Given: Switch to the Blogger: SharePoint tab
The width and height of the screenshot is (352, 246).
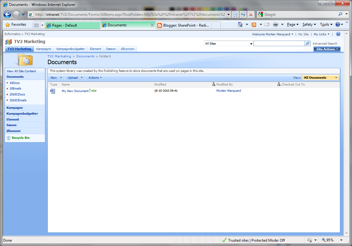Looking at the screenshot, I should click(x=183, y=25).
